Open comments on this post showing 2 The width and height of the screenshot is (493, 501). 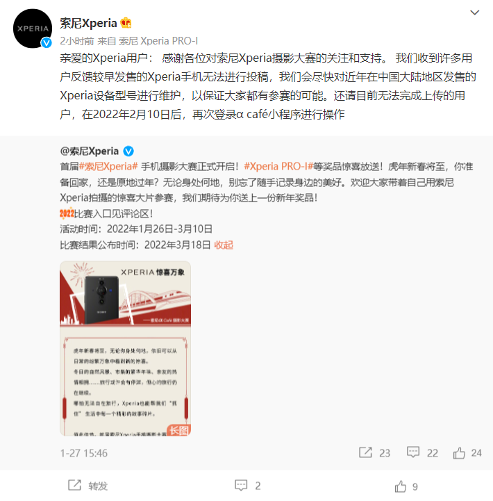pyautogui.click(x=248, y=486)
